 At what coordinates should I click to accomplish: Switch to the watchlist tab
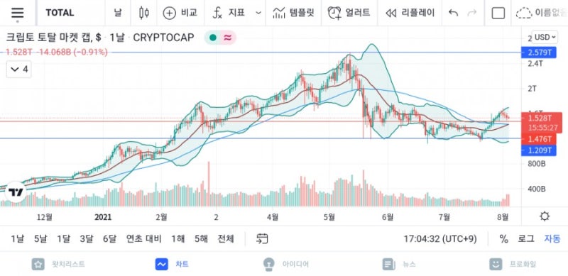[59, 264]
